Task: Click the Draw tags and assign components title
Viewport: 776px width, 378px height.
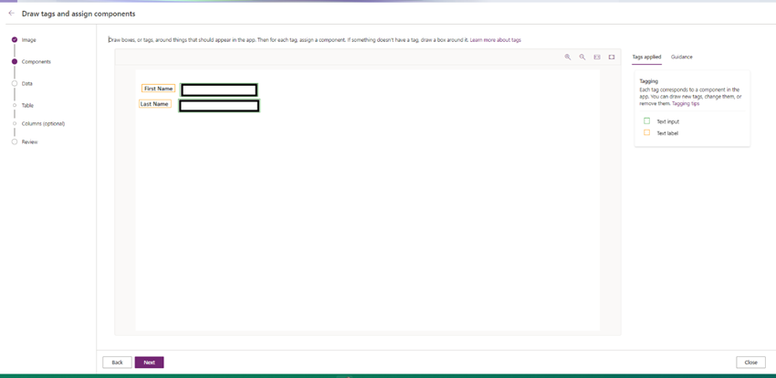Action: tap(79, 14)
